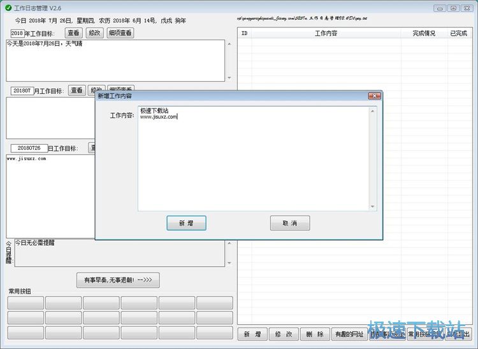Viewport: 478px width, 349px height.
Task: Click 细项查看 next to 年工作目标
Action: [x=120, y=33]
